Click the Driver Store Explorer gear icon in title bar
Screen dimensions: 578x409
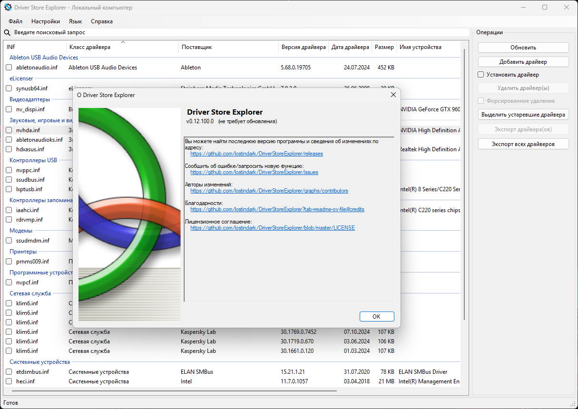[x=8, y=8]
